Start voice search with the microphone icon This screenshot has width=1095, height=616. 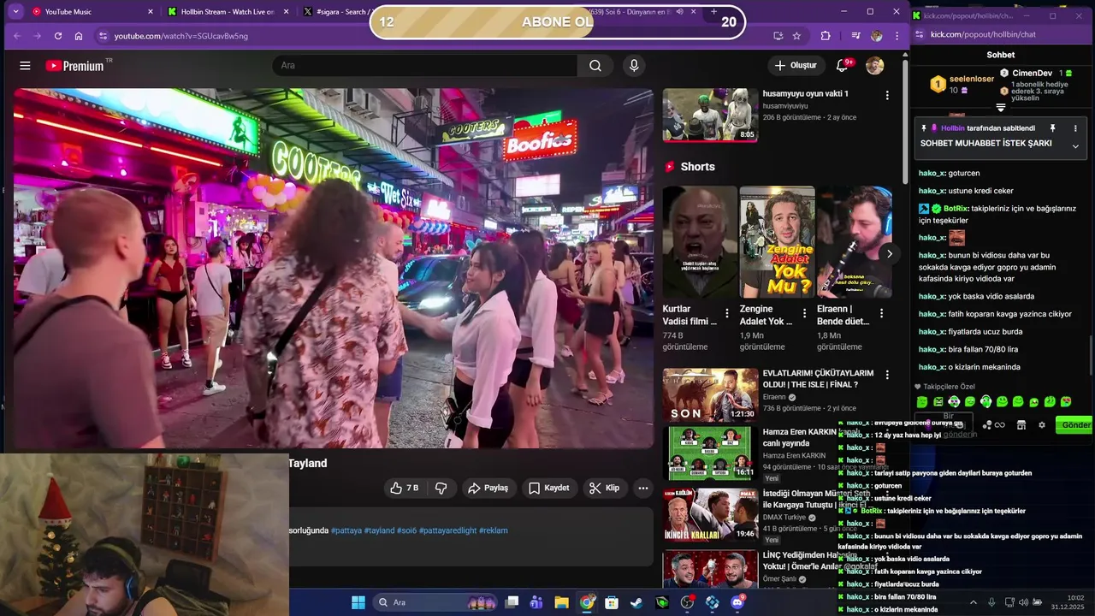[x=634, y=66]
